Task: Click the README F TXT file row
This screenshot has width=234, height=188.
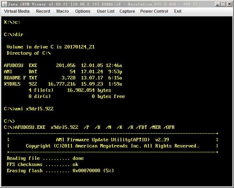Action: (63, 78)
